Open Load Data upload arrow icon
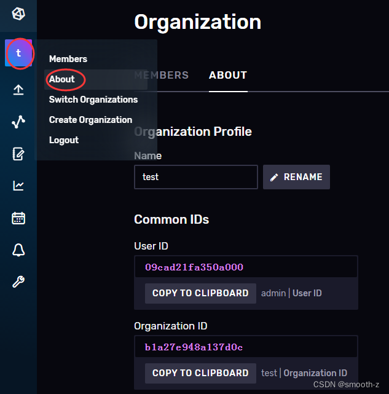 (x=18, y=90)
